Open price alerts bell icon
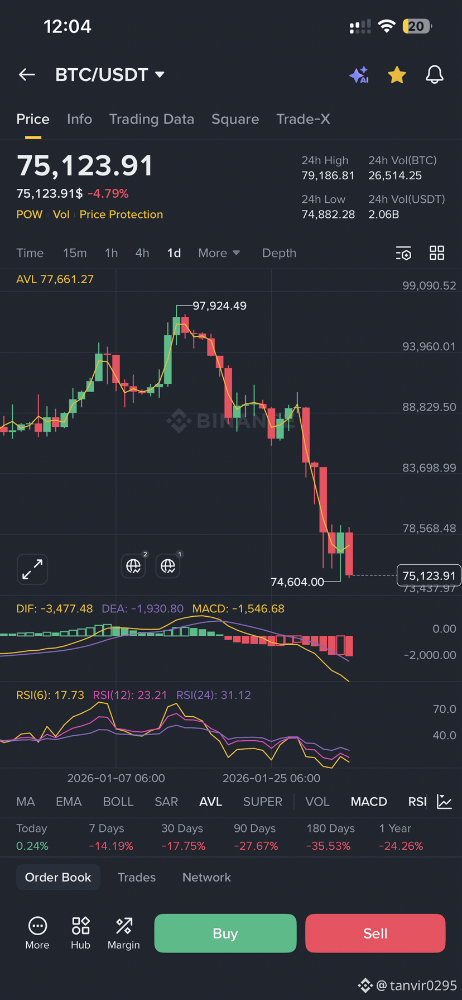 click(x=435, y=74)
